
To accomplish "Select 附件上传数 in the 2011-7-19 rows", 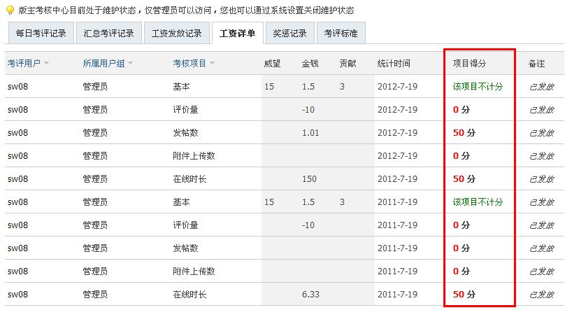I will [194, 271].
